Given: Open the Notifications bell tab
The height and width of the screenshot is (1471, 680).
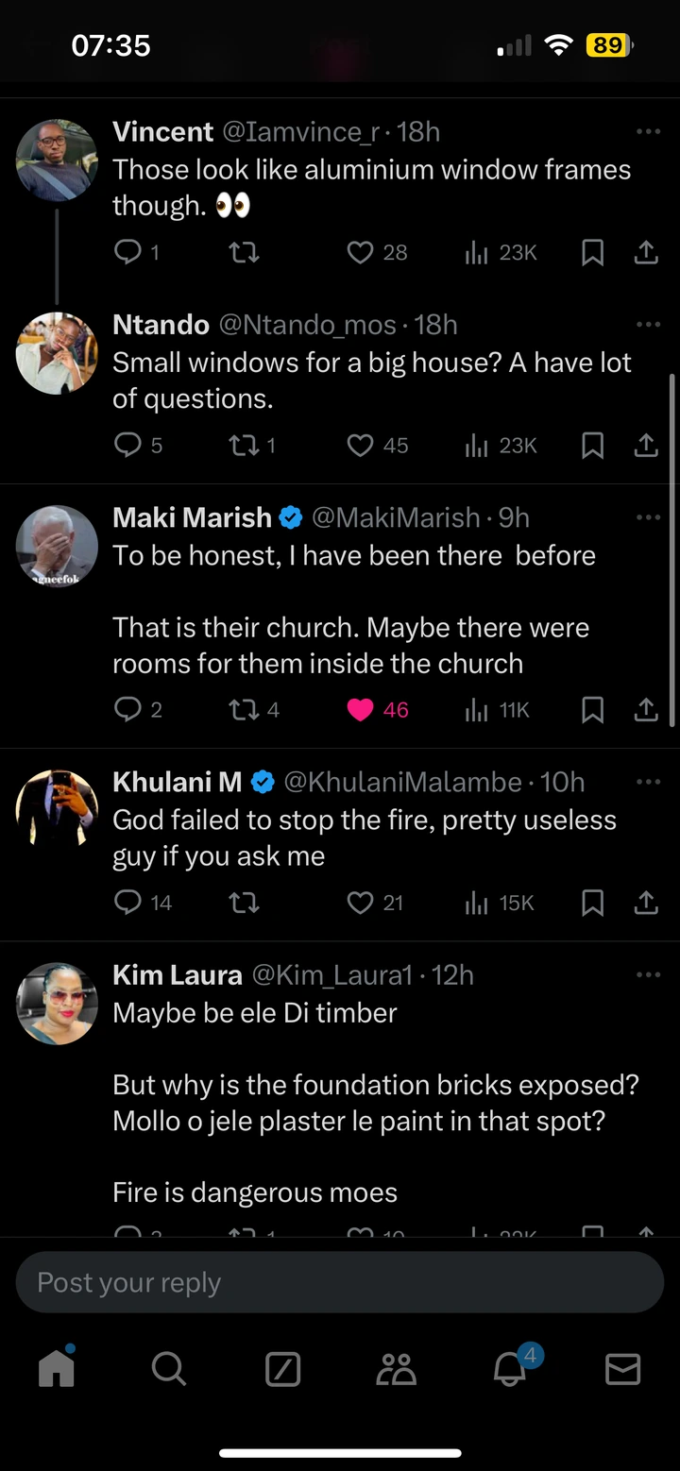Looking at the screenshot, I should point(511,1368).
